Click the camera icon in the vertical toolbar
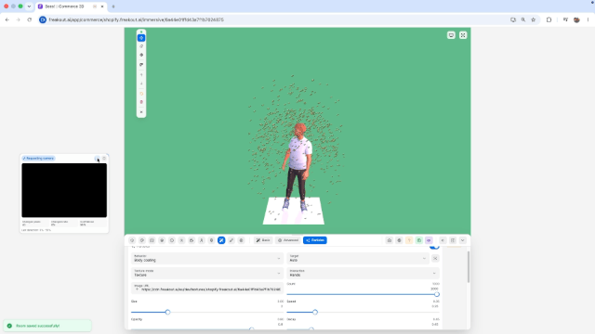Viewport: 595px width, 334px height. (141, 65)
